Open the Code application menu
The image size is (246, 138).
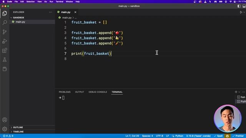(x=9, y=2)
